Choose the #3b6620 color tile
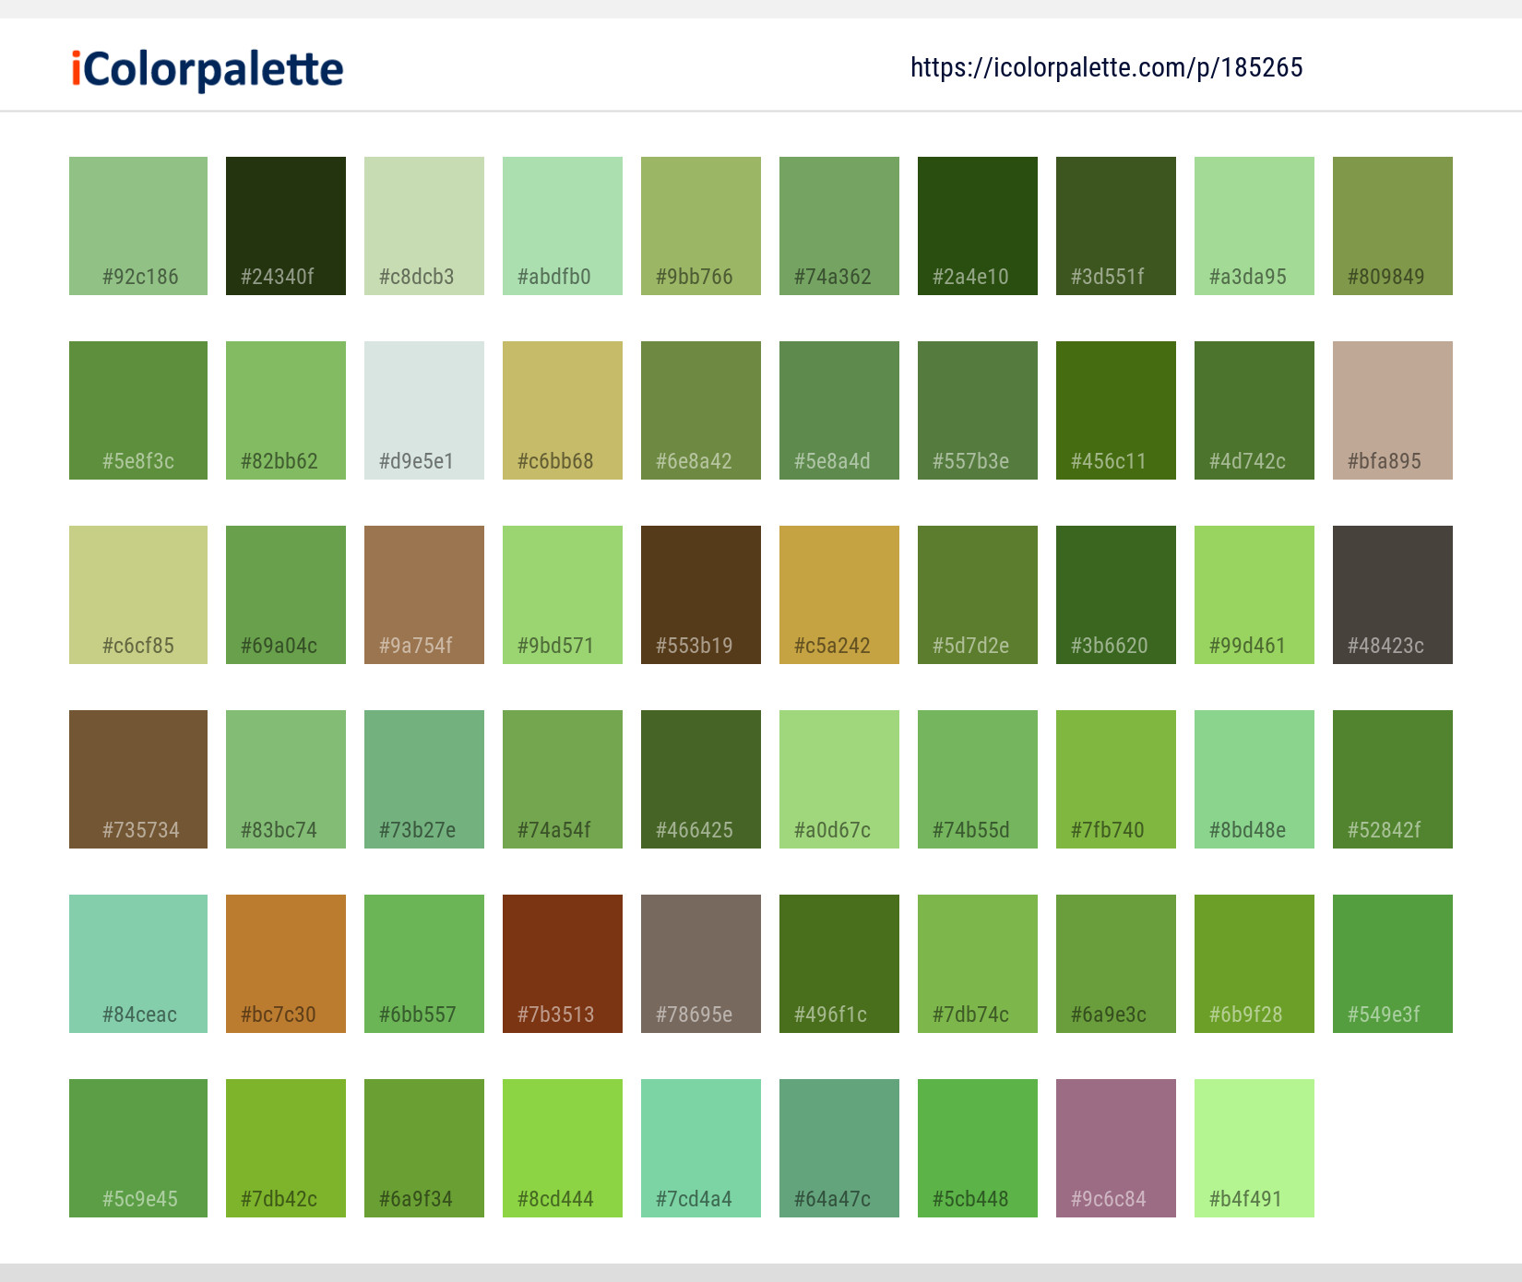 point(1116,595)
